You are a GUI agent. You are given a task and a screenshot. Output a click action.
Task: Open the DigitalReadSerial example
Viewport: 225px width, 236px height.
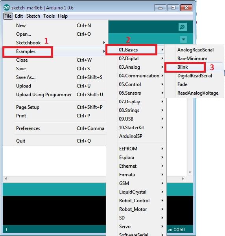coord(194,76)
